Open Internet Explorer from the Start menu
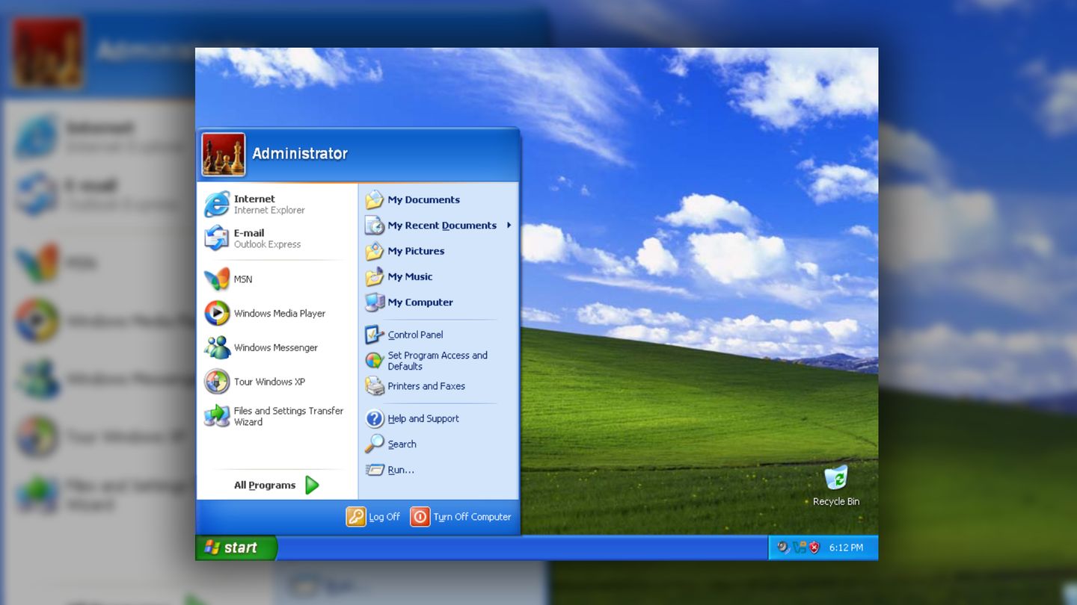Screen dimensions: 1077x605 [254, 204]
